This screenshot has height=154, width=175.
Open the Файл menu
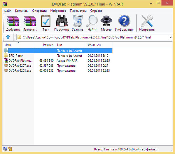click(8, 11)
